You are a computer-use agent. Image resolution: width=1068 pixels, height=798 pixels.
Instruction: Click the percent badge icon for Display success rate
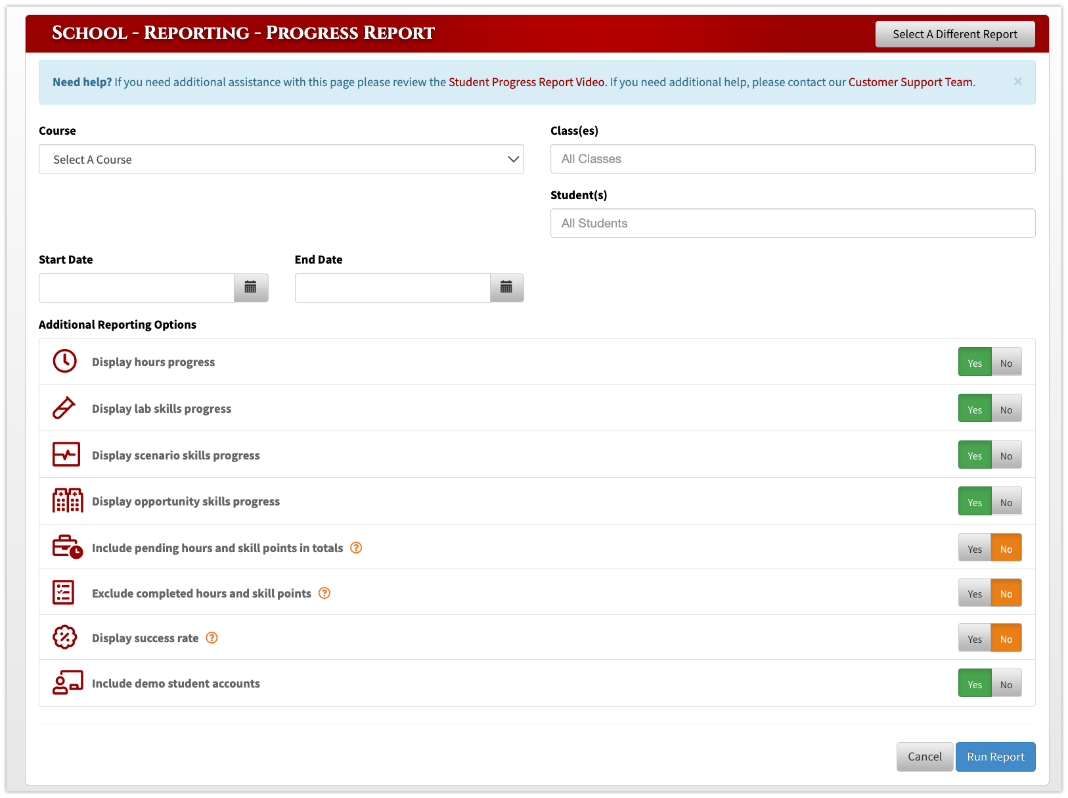(x=65, y=637)
